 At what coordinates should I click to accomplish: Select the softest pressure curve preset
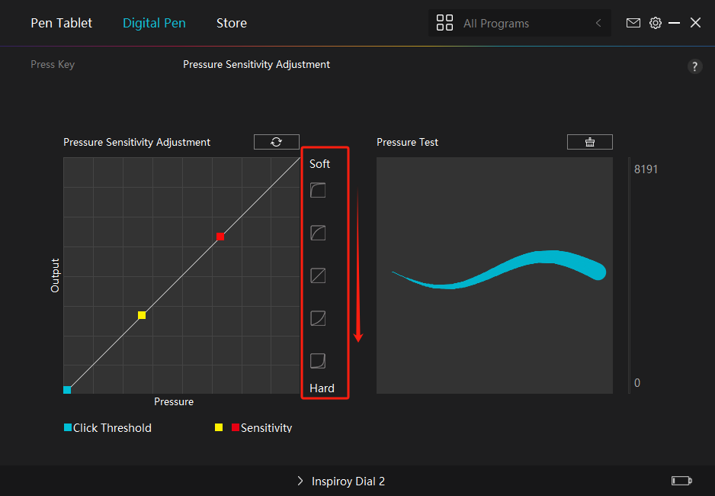[318, 190]
